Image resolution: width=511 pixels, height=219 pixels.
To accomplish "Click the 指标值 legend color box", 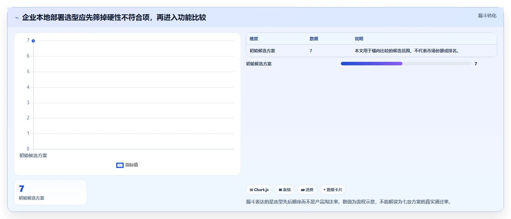I will point(120,165).
